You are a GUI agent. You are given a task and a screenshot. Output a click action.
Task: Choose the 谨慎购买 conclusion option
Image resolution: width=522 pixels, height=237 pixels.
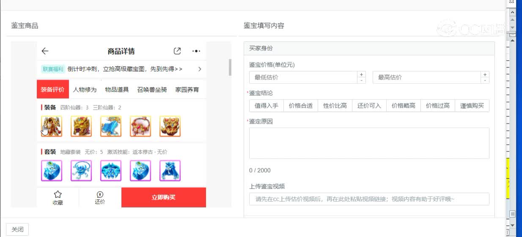pos(472,106)
